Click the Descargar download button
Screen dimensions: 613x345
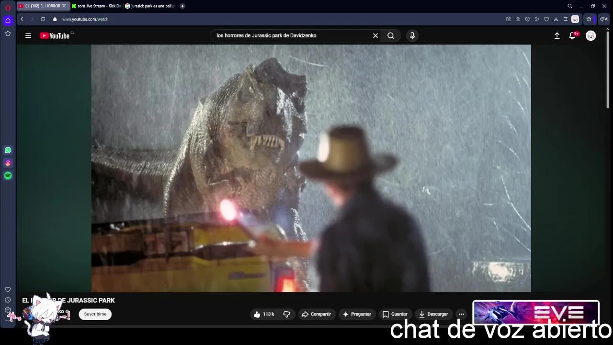tap(433, 314)
